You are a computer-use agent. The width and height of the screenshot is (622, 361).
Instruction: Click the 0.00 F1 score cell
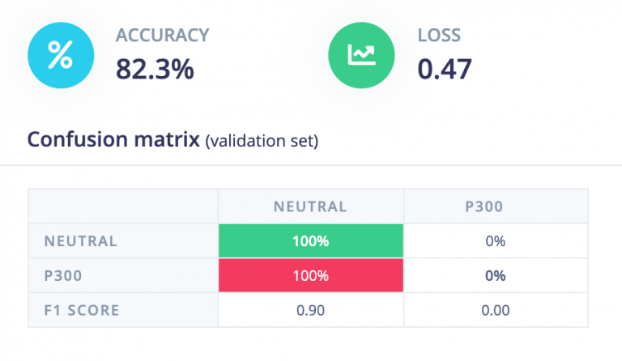tap(496, 310)
